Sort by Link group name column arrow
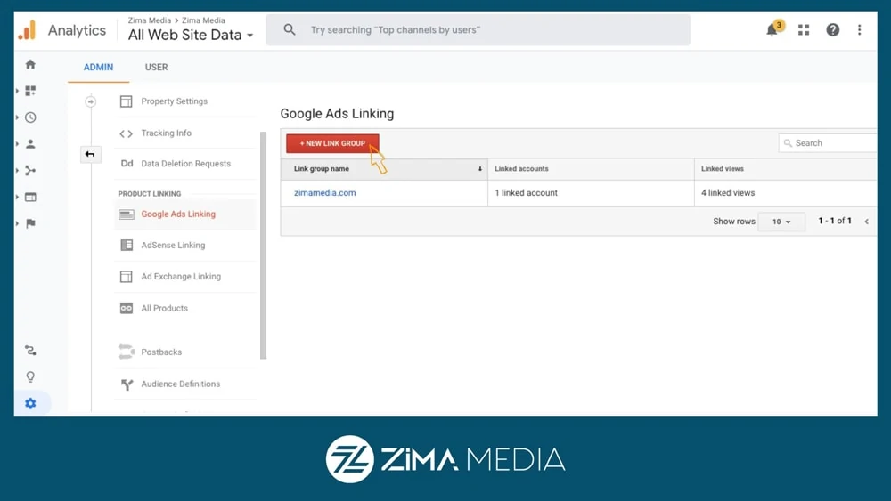 tap(480, 169)
